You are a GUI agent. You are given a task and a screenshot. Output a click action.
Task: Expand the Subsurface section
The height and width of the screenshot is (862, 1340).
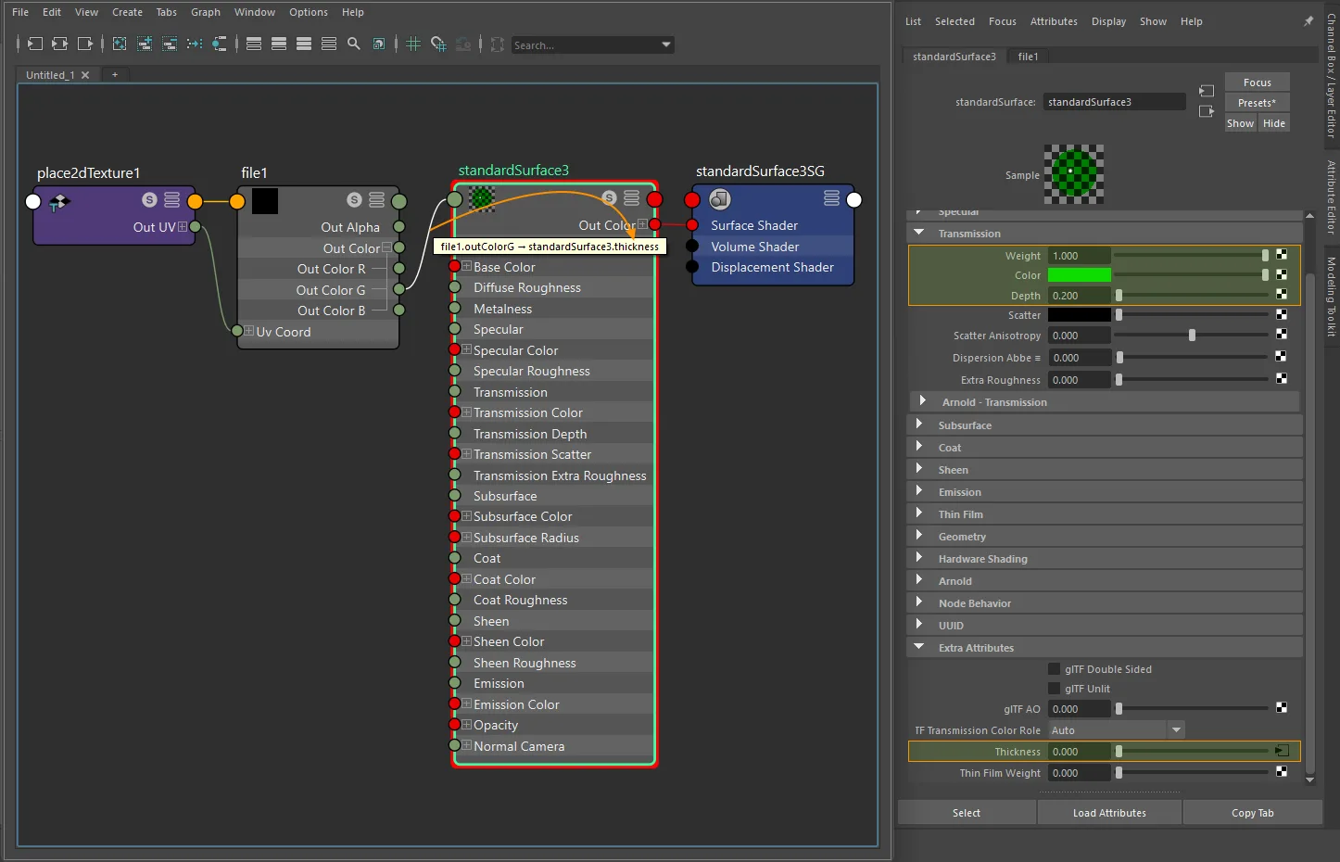tap(919, 425)
